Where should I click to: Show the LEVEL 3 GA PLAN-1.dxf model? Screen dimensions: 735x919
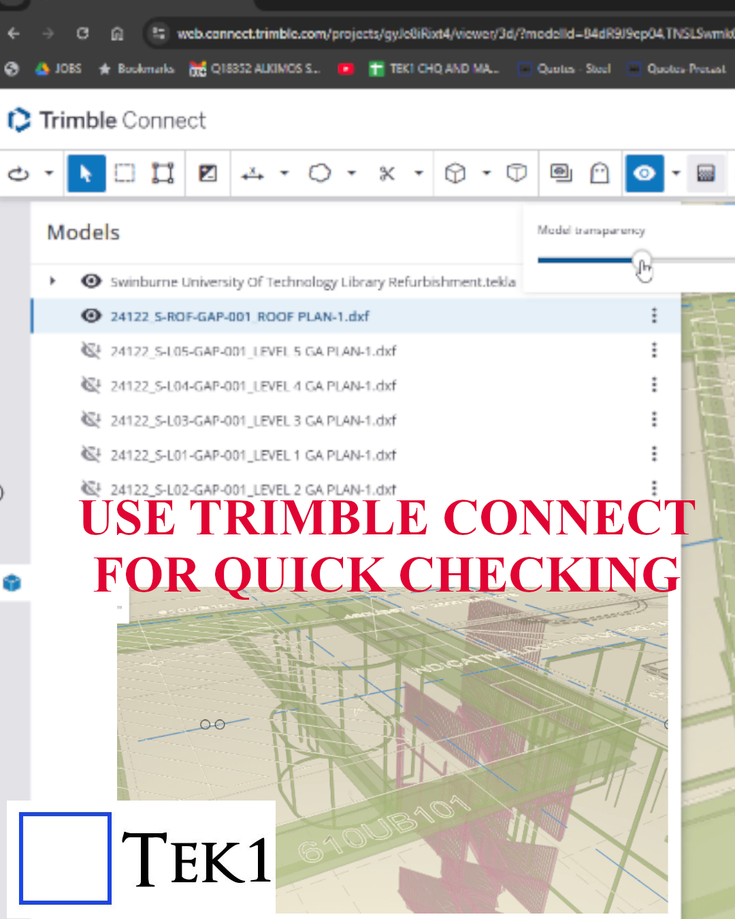pyautogui.click(x=91, y=419)
